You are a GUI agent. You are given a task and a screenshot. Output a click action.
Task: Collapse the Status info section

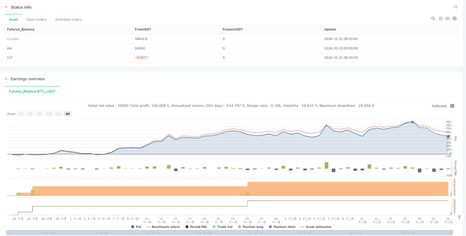pos(6,7)
